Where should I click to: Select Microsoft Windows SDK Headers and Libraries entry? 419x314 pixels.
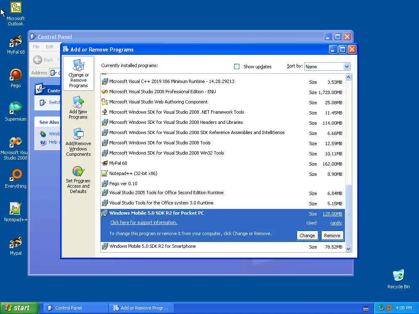coord(223,122)
